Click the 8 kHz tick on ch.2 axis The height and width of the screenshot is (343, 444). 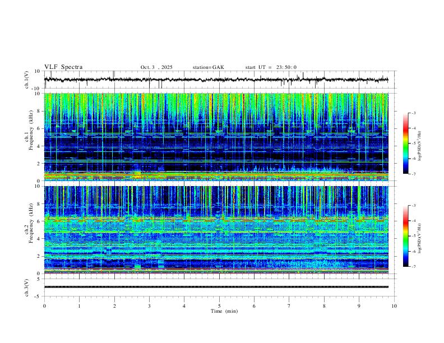click(39, 204)
